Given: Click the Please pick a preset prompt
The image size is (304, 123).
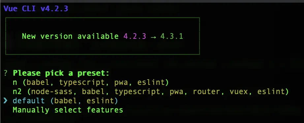Looking at the screenshot, I should (61, 73).
